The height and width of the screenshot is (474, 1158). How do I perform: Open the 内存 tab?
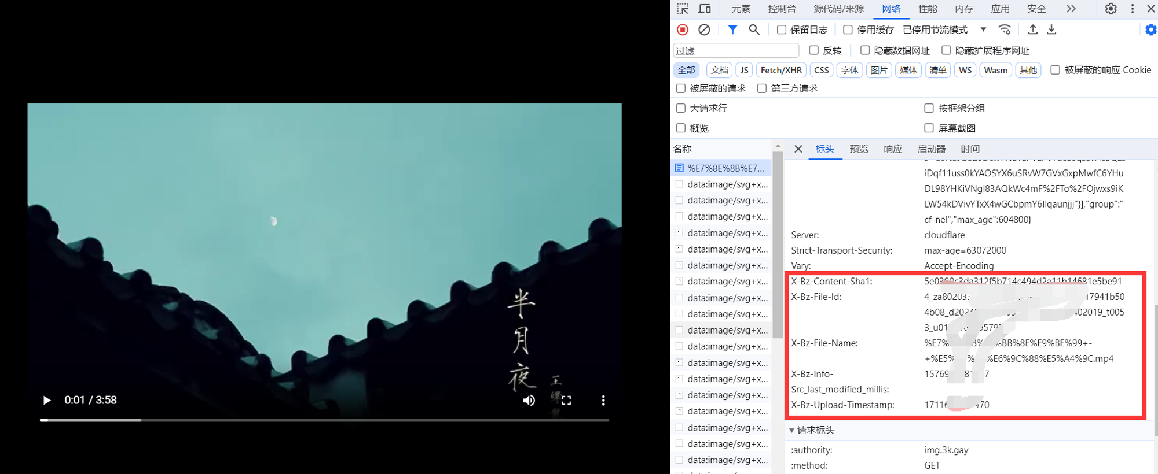coord(964,9)
